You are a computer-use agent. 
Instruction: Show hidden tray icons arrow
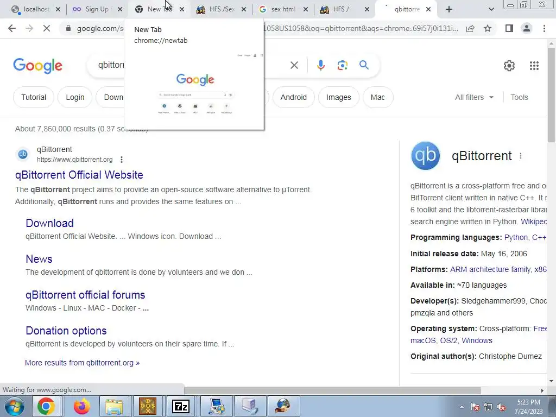pyautogui.click(x=462, y=407)
